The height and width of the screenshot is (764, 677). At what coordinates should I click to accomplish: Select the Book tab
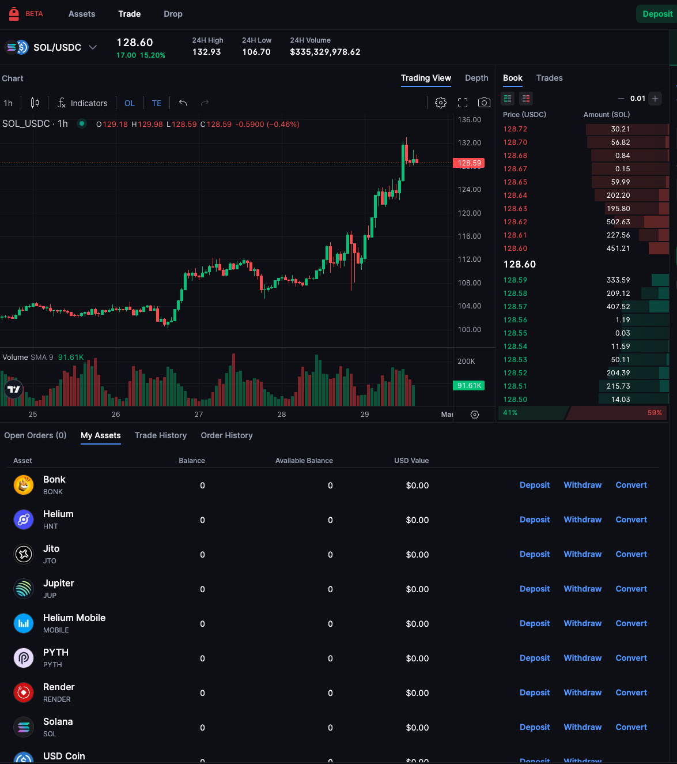[x=513, y=78]
